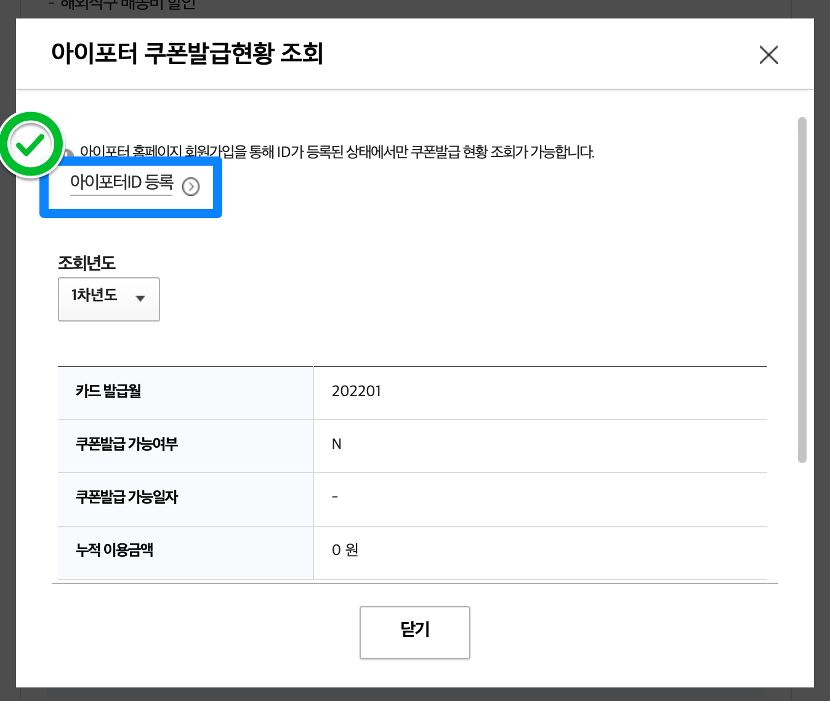The width and height of the screenshot is (830, 701).
Task: Click the notice about 아이포터 홈페이지 회원가입
Action: pos(337,152)
